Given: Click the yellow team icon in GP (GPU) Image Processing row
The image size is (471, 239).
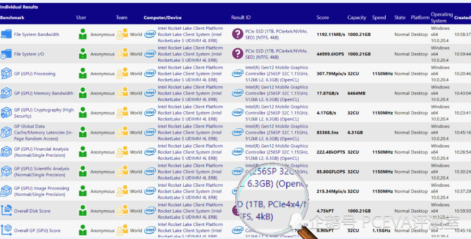Looking at the screenshot, I should click(x=122, y=191).
